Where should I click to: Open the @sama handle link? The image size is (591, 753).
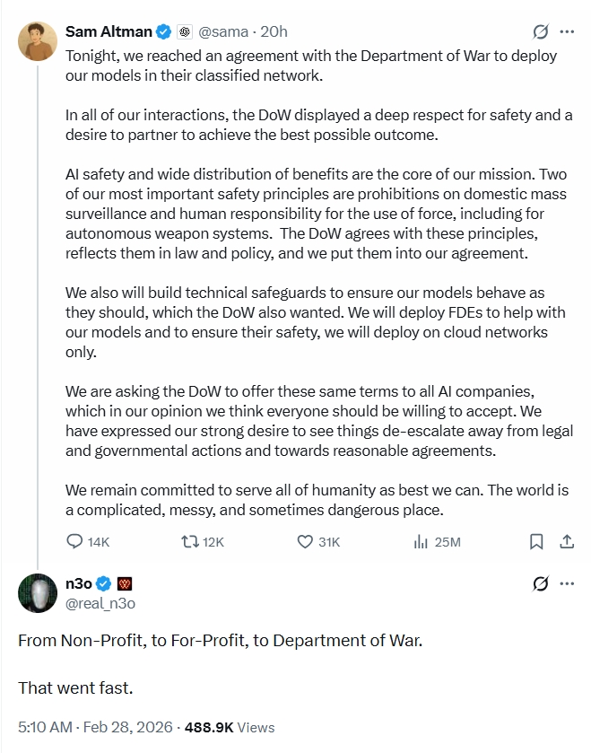coord(222,32)
